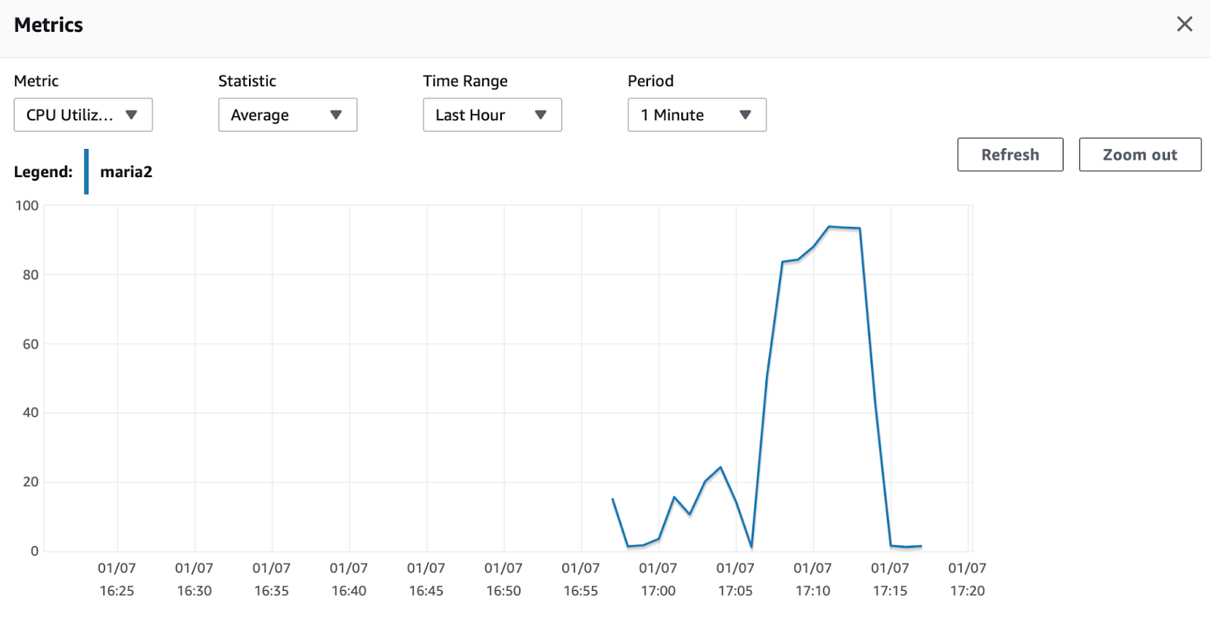
Task: Expand the Time Range dropdown showing Last Hour
Action: (492, 115)
